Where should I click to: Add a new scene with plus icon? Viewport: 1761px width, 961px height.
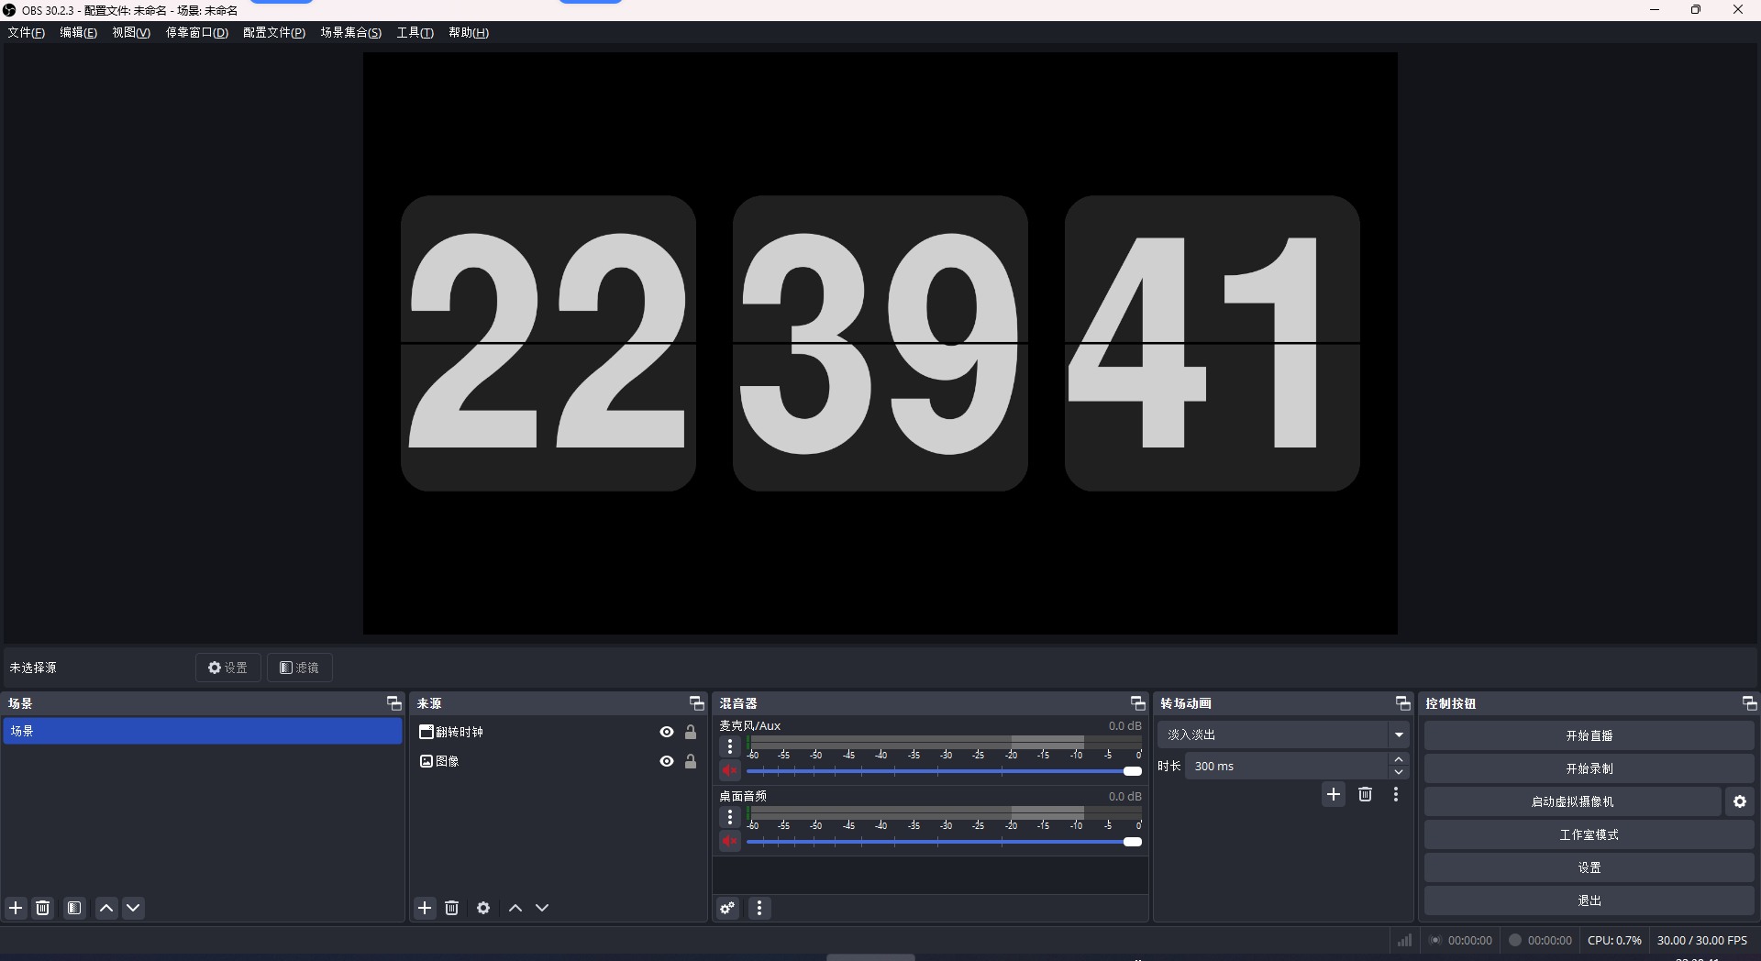tap(16, 908)
